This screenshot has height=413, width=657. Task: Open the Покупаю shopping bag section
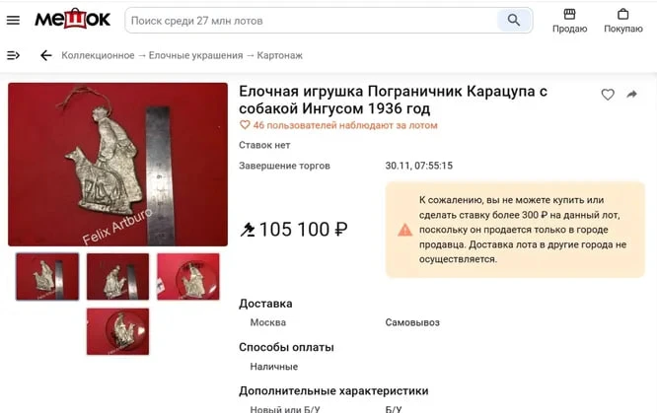pos(623,21)
